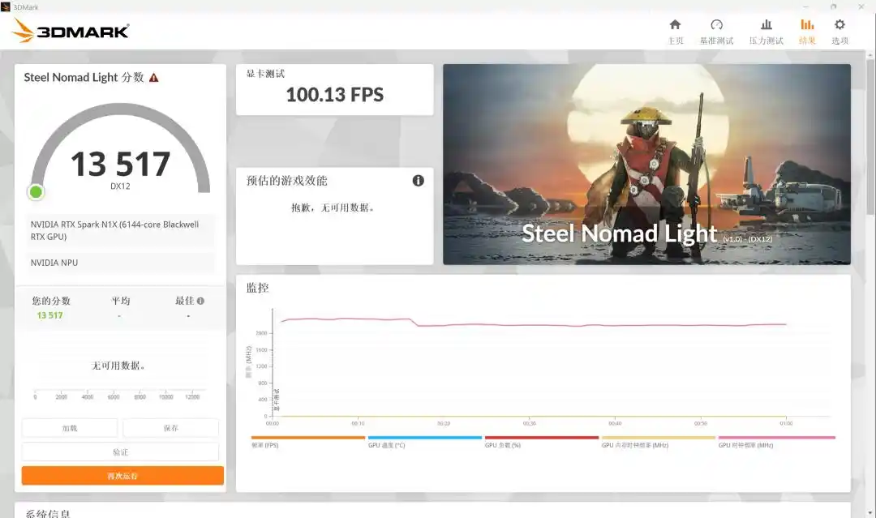The image size is (876, 518).
Task: Open the home (主页) tab
Action: pos(675,32)
